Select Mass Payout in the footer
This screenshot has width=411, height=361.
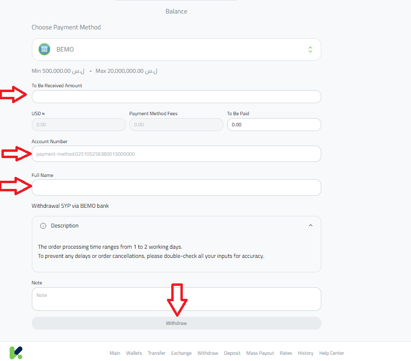tap(260, 353)
